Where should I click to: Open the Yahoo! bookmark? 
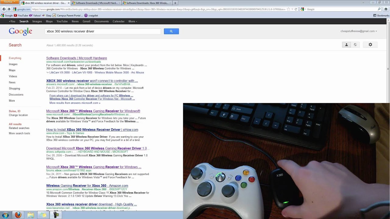(35, 16)
